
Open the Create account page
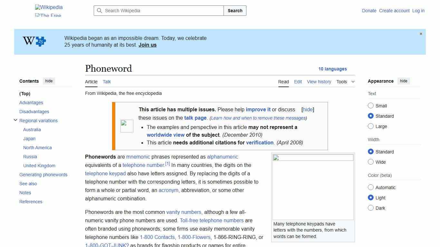click(x=394, y=11)
